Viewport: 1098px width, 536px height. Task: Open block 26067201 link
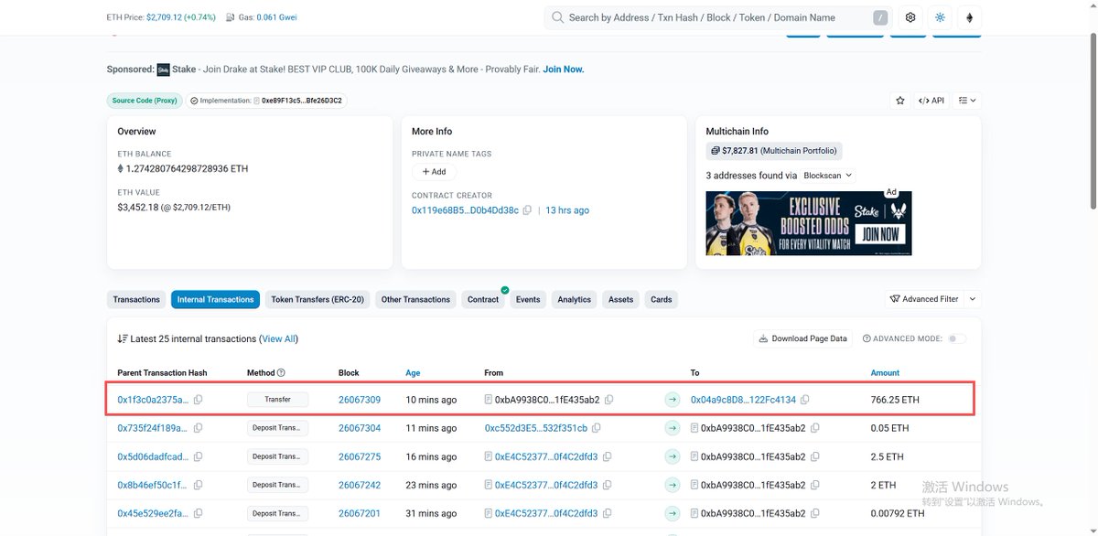tap(360, 513)
